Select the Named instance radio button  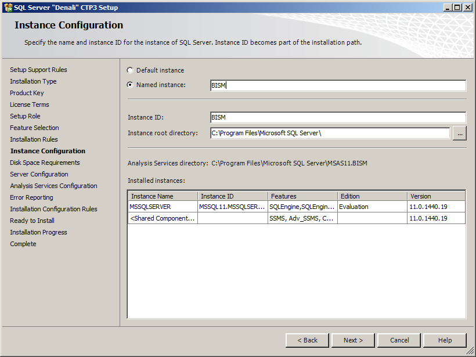pos(130,85)
